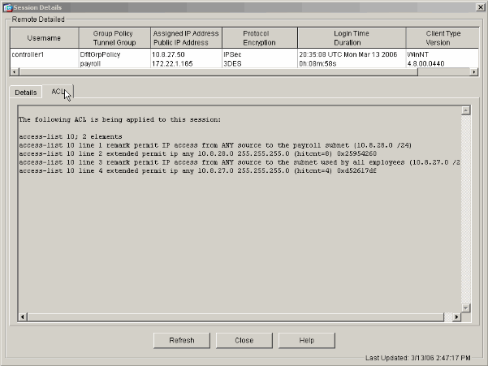
Task: Select the ACL tab
Action: coord(58,92)
